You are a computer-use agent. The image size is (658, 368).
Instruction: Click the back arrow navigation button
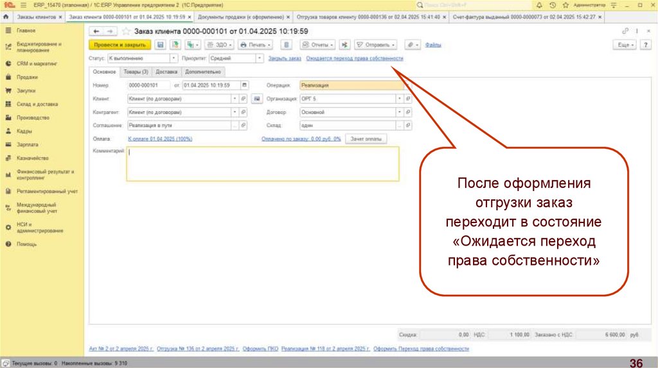pos(96,31)
